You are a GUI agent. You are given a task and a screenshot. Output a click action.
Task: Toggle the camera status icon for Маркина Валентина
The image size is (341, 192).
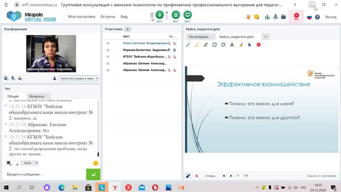[x=174, y=50]
